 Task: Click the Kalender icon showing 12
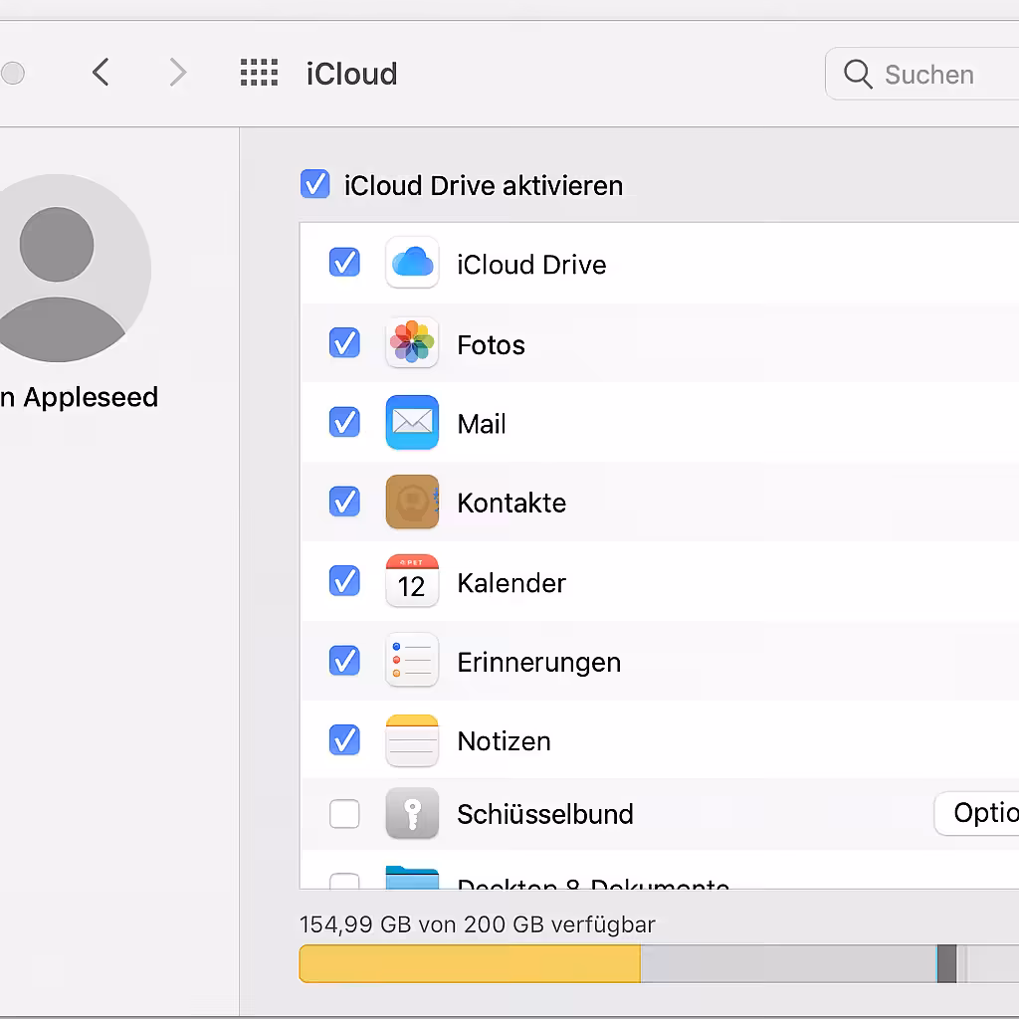point(412,581)
